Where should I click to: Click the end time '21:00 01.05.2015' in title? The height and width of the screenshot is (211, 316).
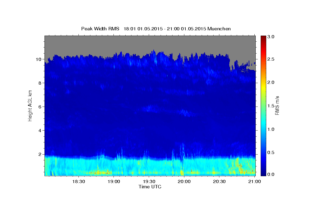click(x=187, y=29)
